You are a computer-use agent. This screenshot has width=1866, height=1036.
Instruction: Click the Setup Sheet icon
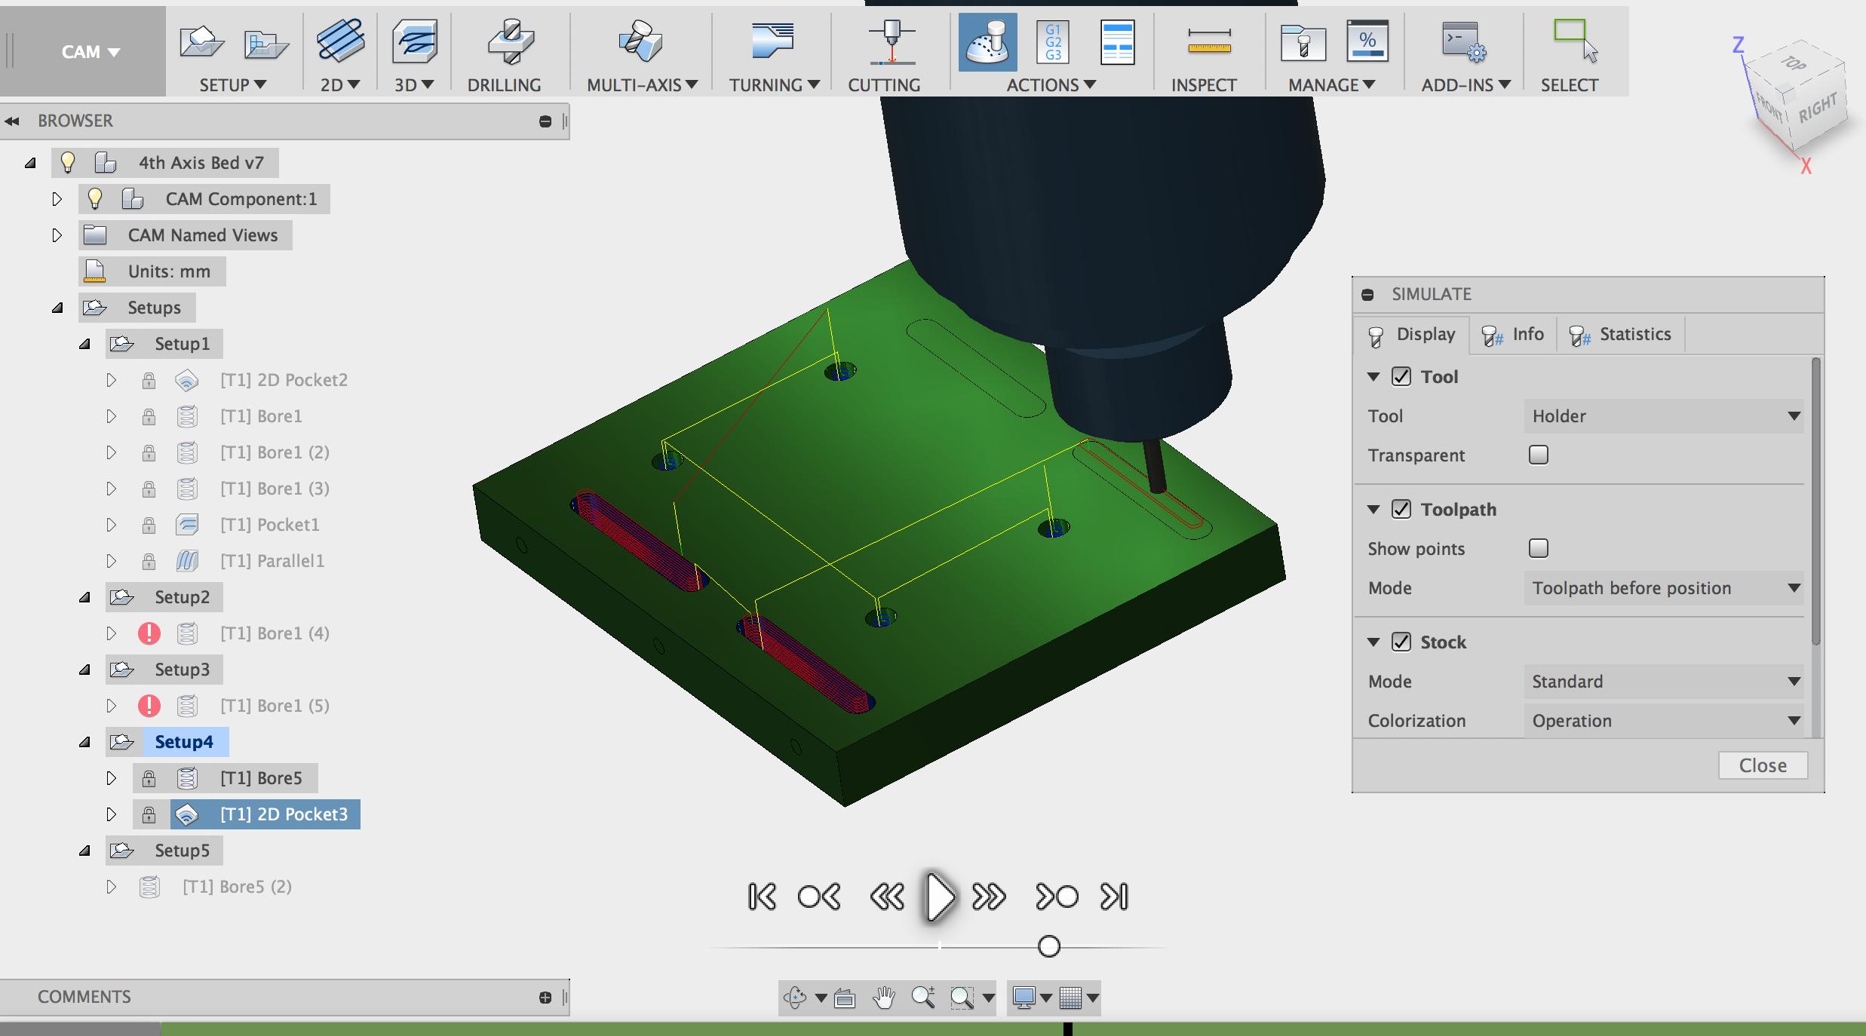click(x=1117, y=42)
